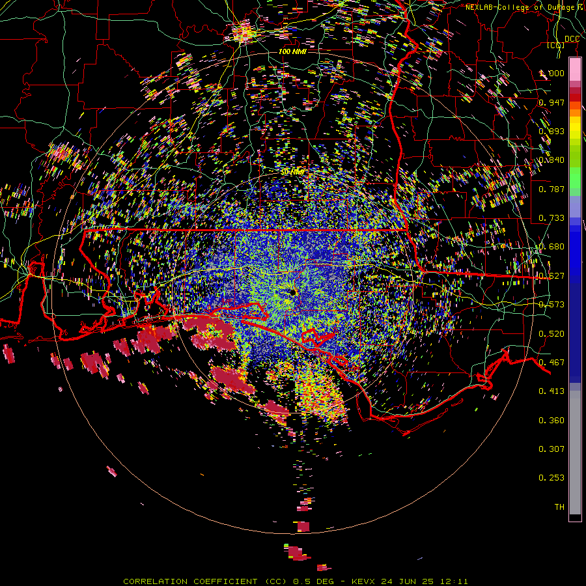This screenshot has width=586, height=586.
Task: Click the 0.573 color scale value
Action: (551, 305)
